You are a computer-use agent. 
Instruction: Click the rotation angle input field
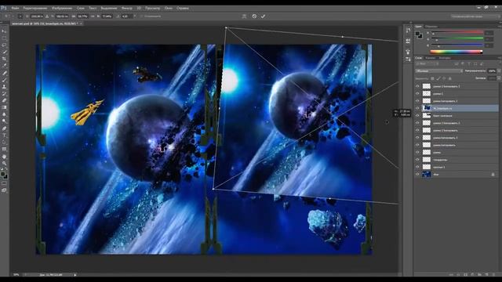pyautogui.click(x=126, y=16)
